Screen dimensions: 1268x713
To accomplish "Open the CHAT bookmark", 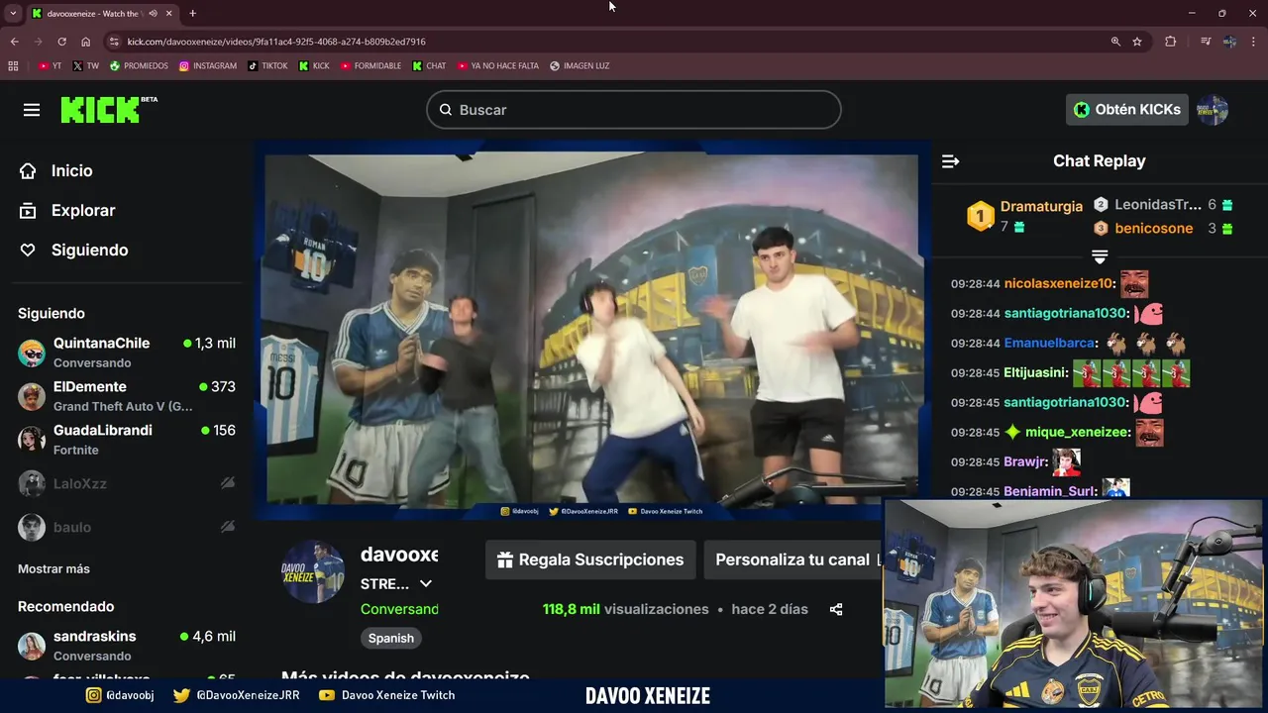I will [x=428, y=66].
